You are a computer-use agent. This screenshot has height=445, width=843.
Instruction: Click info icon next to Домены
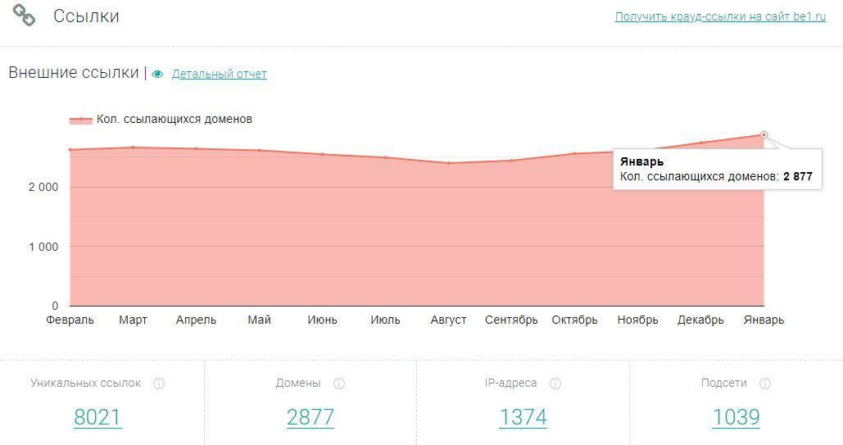[x=339, y=384]
